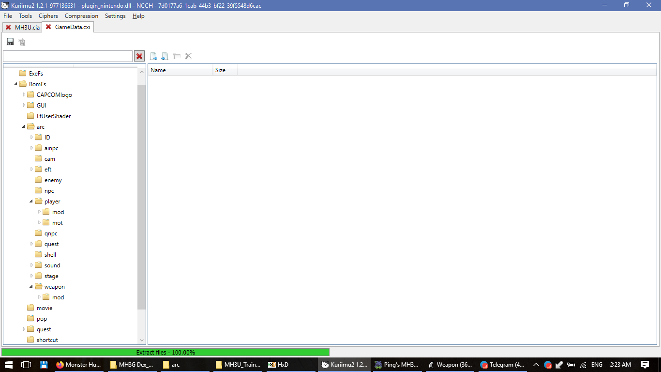Viewport: 661px width, 372px height.
Task: Switch to Ping's MH3 taskbar window
Action: coord(397,365)
